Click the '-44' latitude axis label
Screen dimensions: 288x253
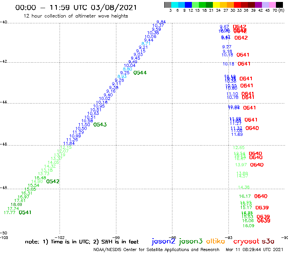pyautogui.click(x=4, y=102)
